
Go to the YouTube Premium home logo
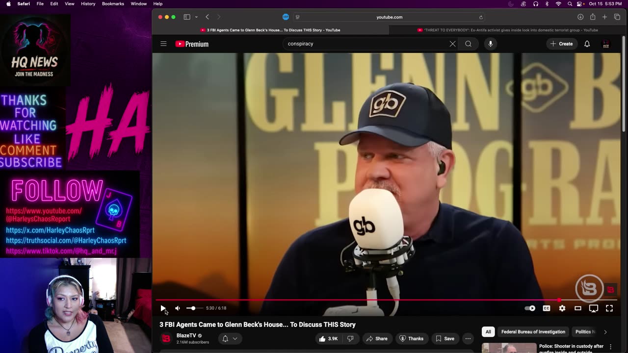click(x=192, y=44)
